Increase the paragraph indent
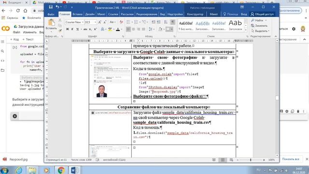This screenshot has height=174, width=309. pyautogui.click(x=158, y=22)
